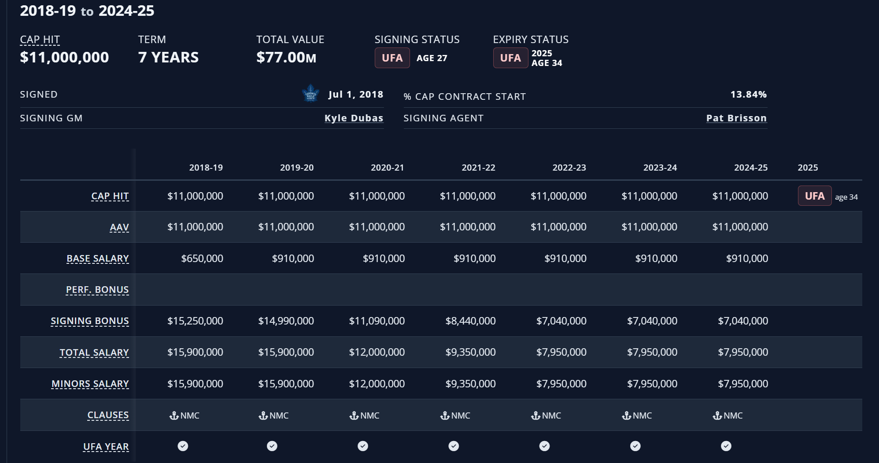The width and height of the screenshot is (879, 463).
Task: Click the UFA badge under Signing Status
Action: pos(392,58)
